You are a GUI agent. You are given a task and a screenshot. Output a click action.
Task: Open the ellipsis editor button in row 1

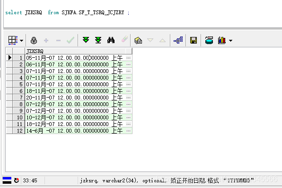point(128,58)
